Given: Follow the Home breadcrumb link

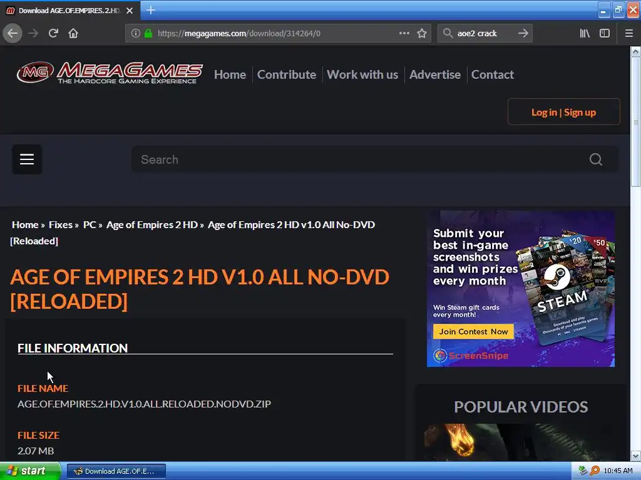Looking at the screenshot, I should tap(25, 225).
